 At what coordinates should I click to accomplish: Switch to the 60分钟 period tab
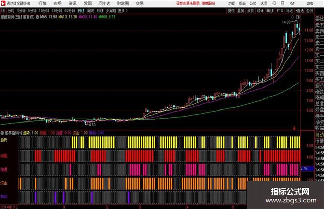pyautogui.click(x=70, y=11)
